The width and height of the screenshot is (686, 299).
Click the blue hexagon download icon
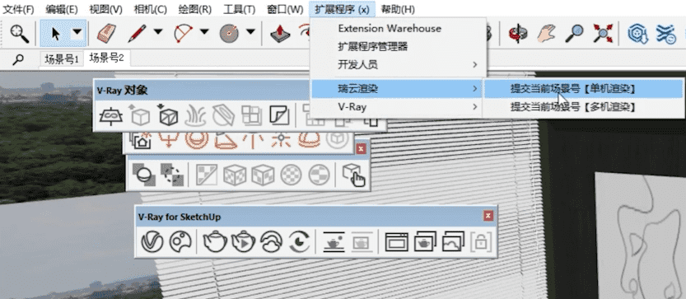638,34
